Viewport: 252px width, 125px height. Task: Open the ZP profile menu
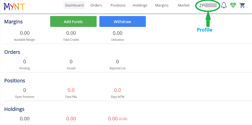click(x=207, y=5)
